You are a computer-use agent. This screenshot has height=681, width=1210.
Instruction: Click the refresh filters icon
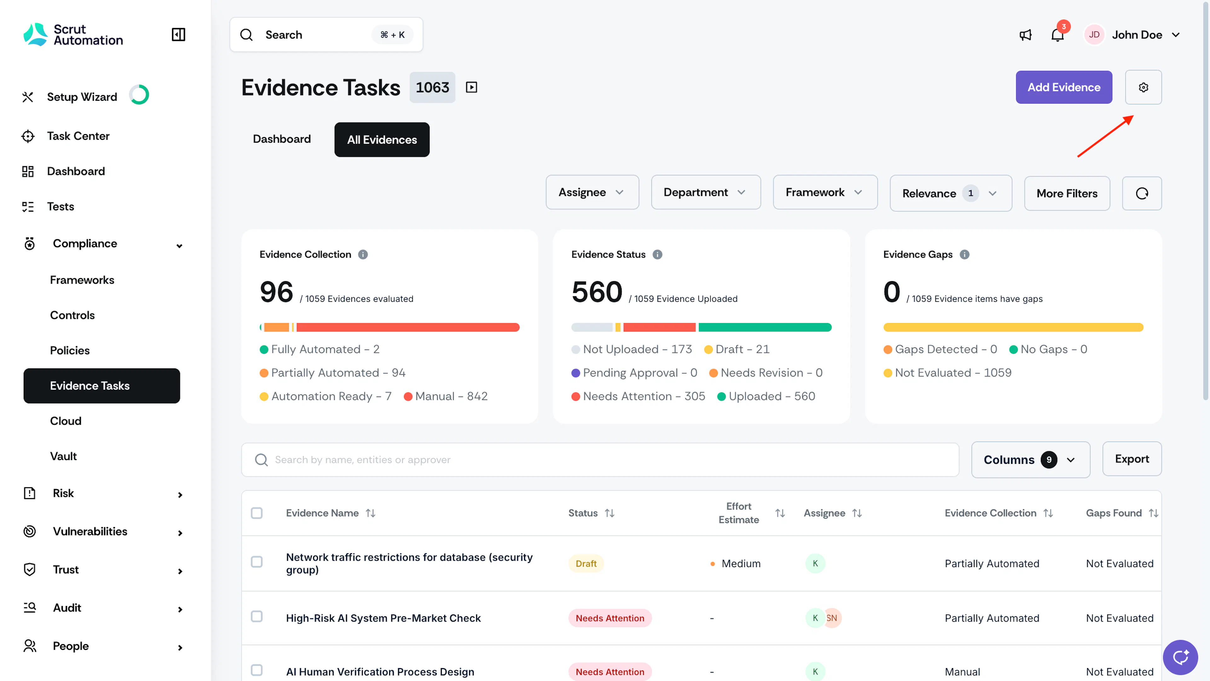(x=1142, y=193)
